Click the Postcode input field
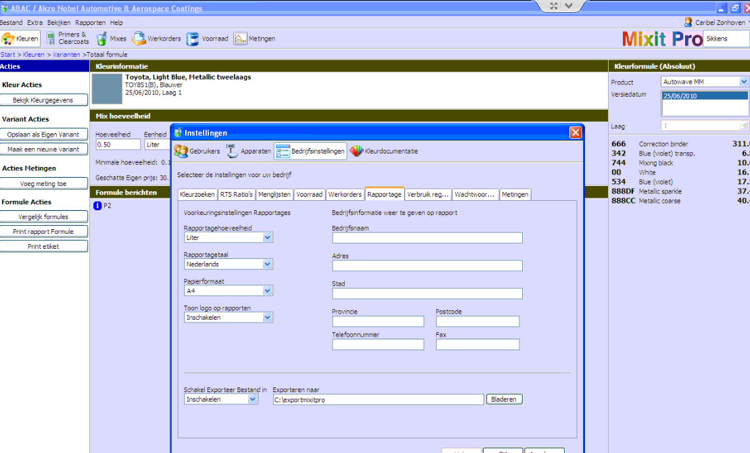 pos(477,321)
